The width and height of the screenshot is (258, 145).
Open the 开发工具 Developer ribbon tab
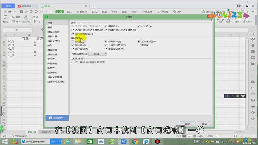pos(147,12)
